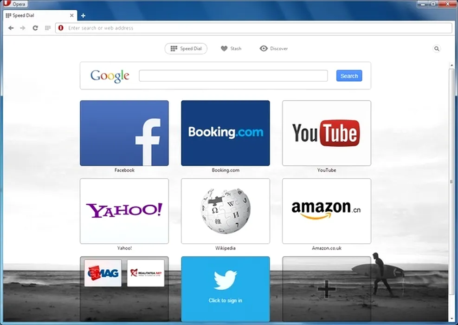
Task: Click the Booking.com label text
Action: pos(226,170)
